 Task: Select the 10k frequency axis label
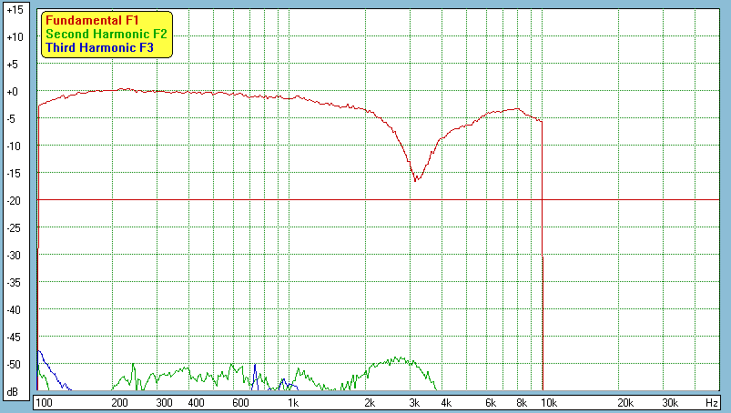pos(550,402)
